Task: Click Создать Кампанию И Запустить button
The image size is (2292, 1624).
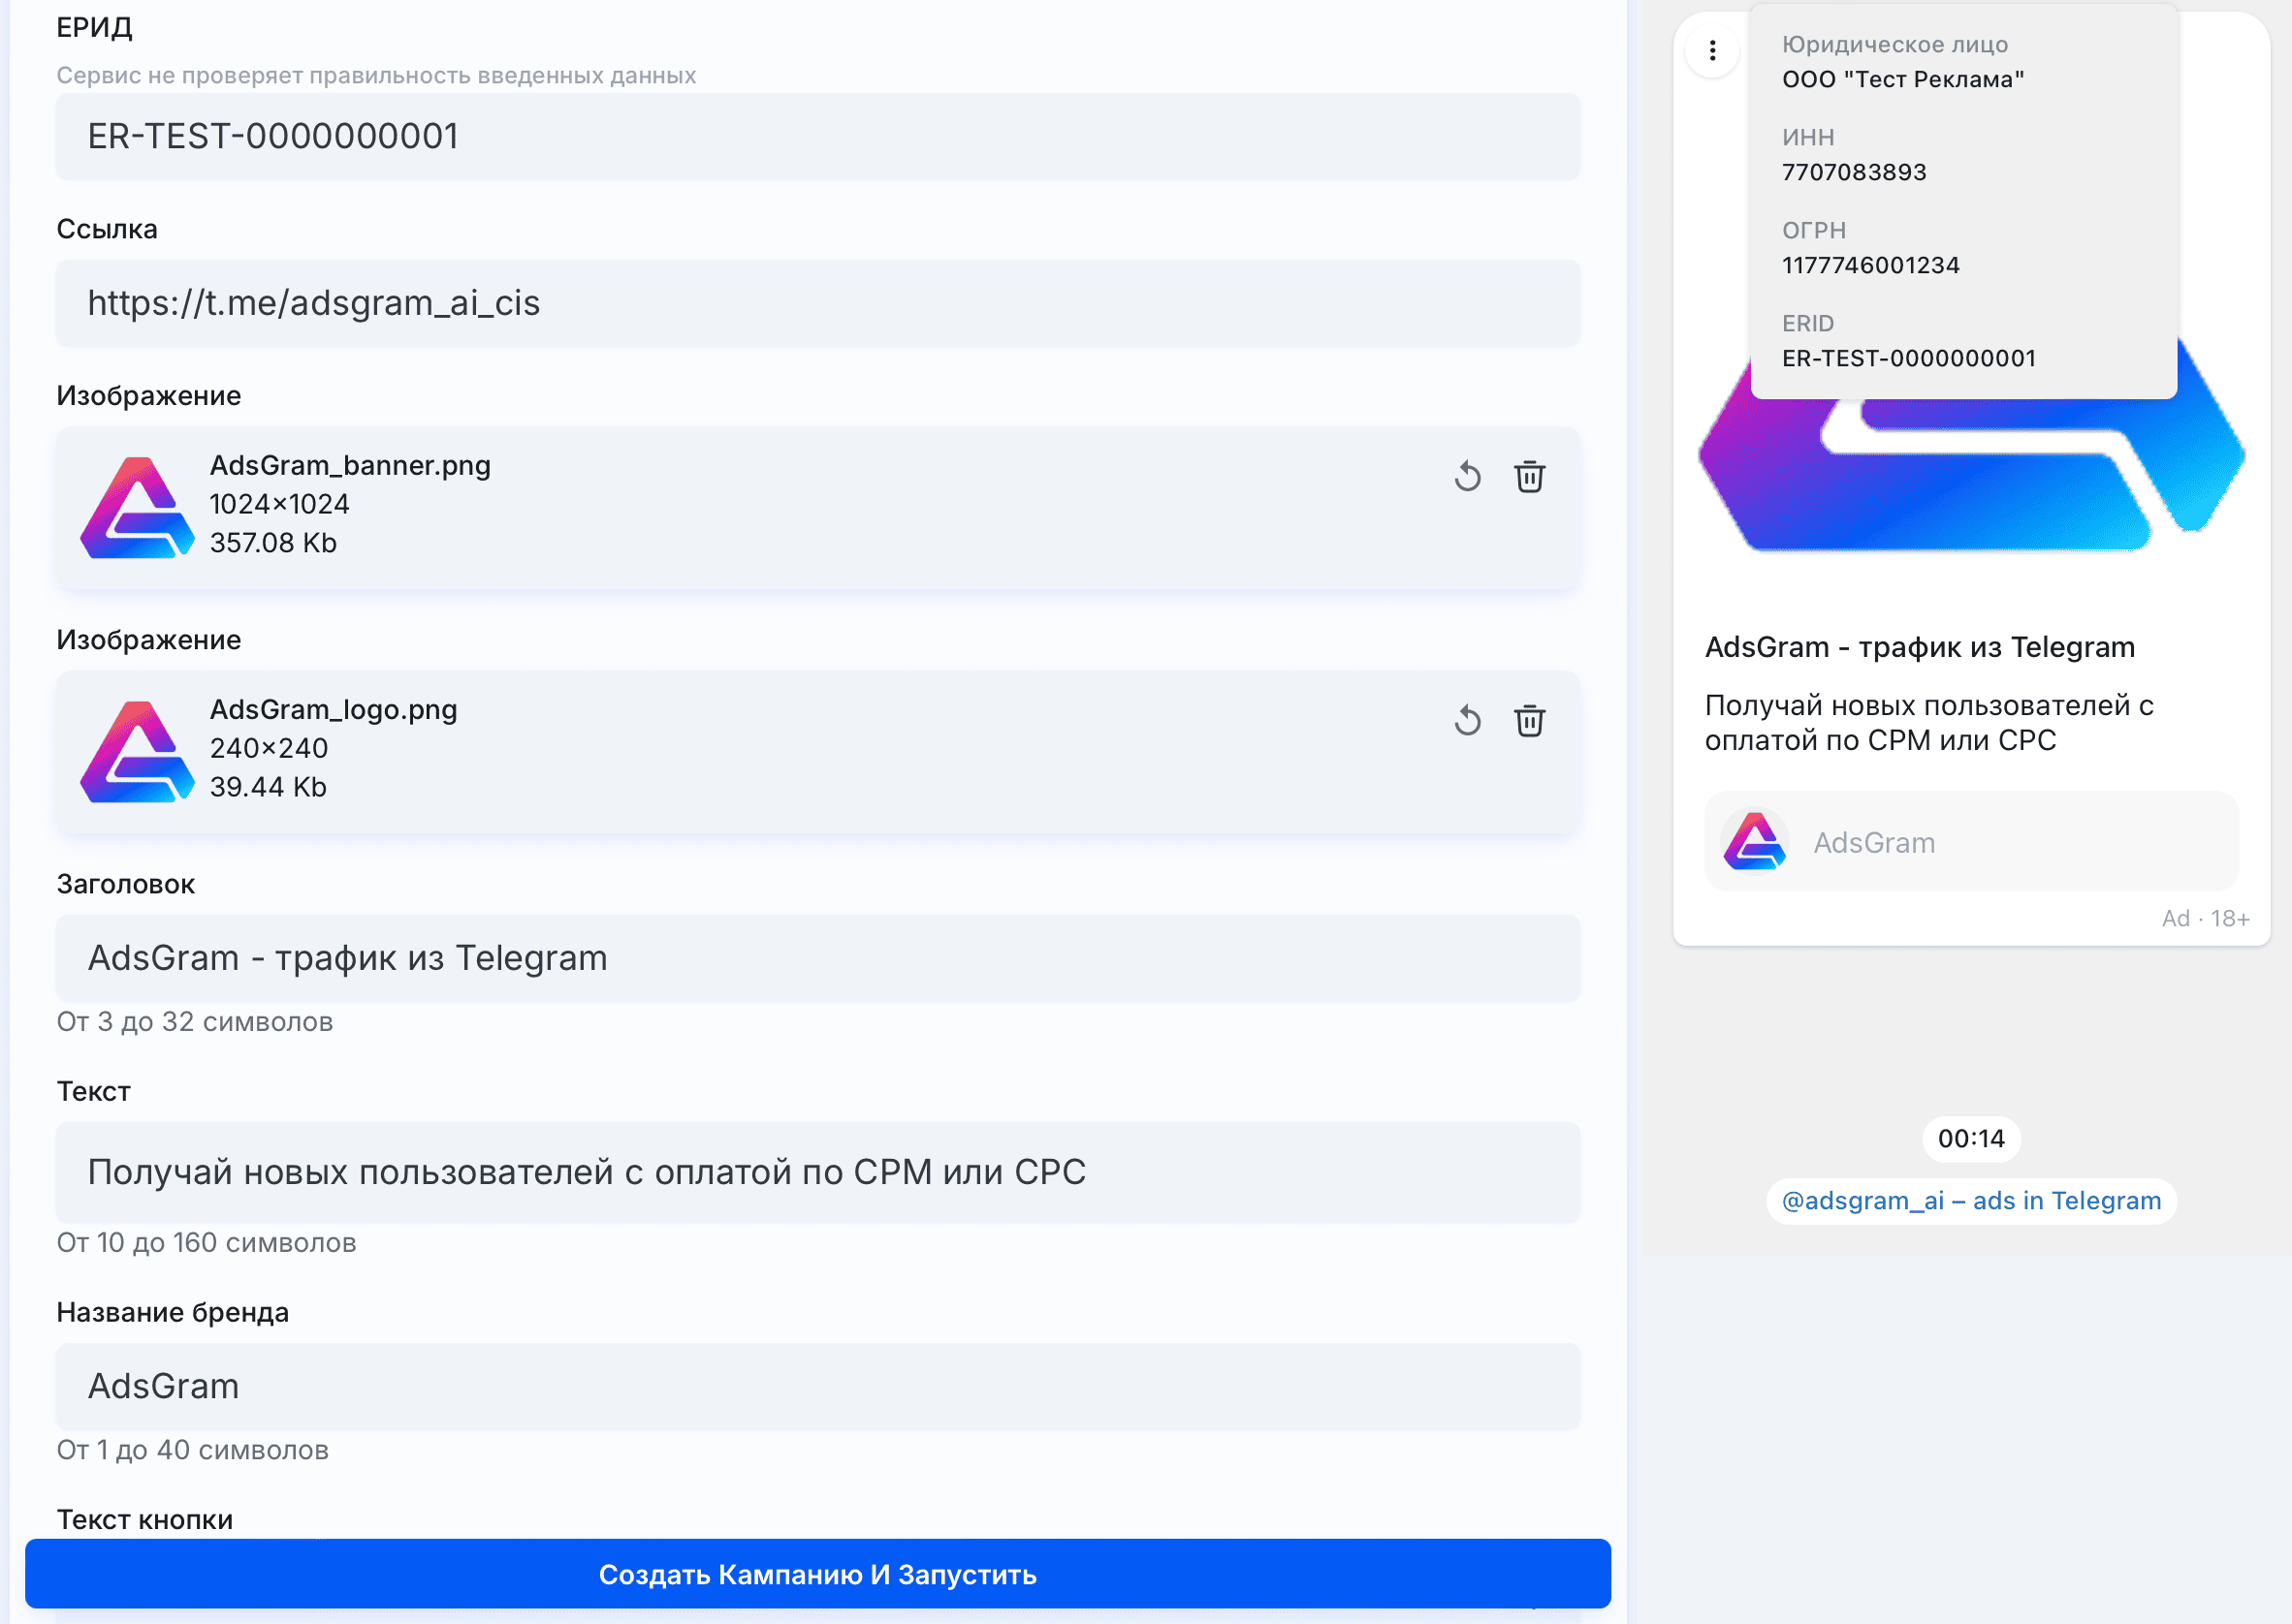Action: tap(817, 1574)
